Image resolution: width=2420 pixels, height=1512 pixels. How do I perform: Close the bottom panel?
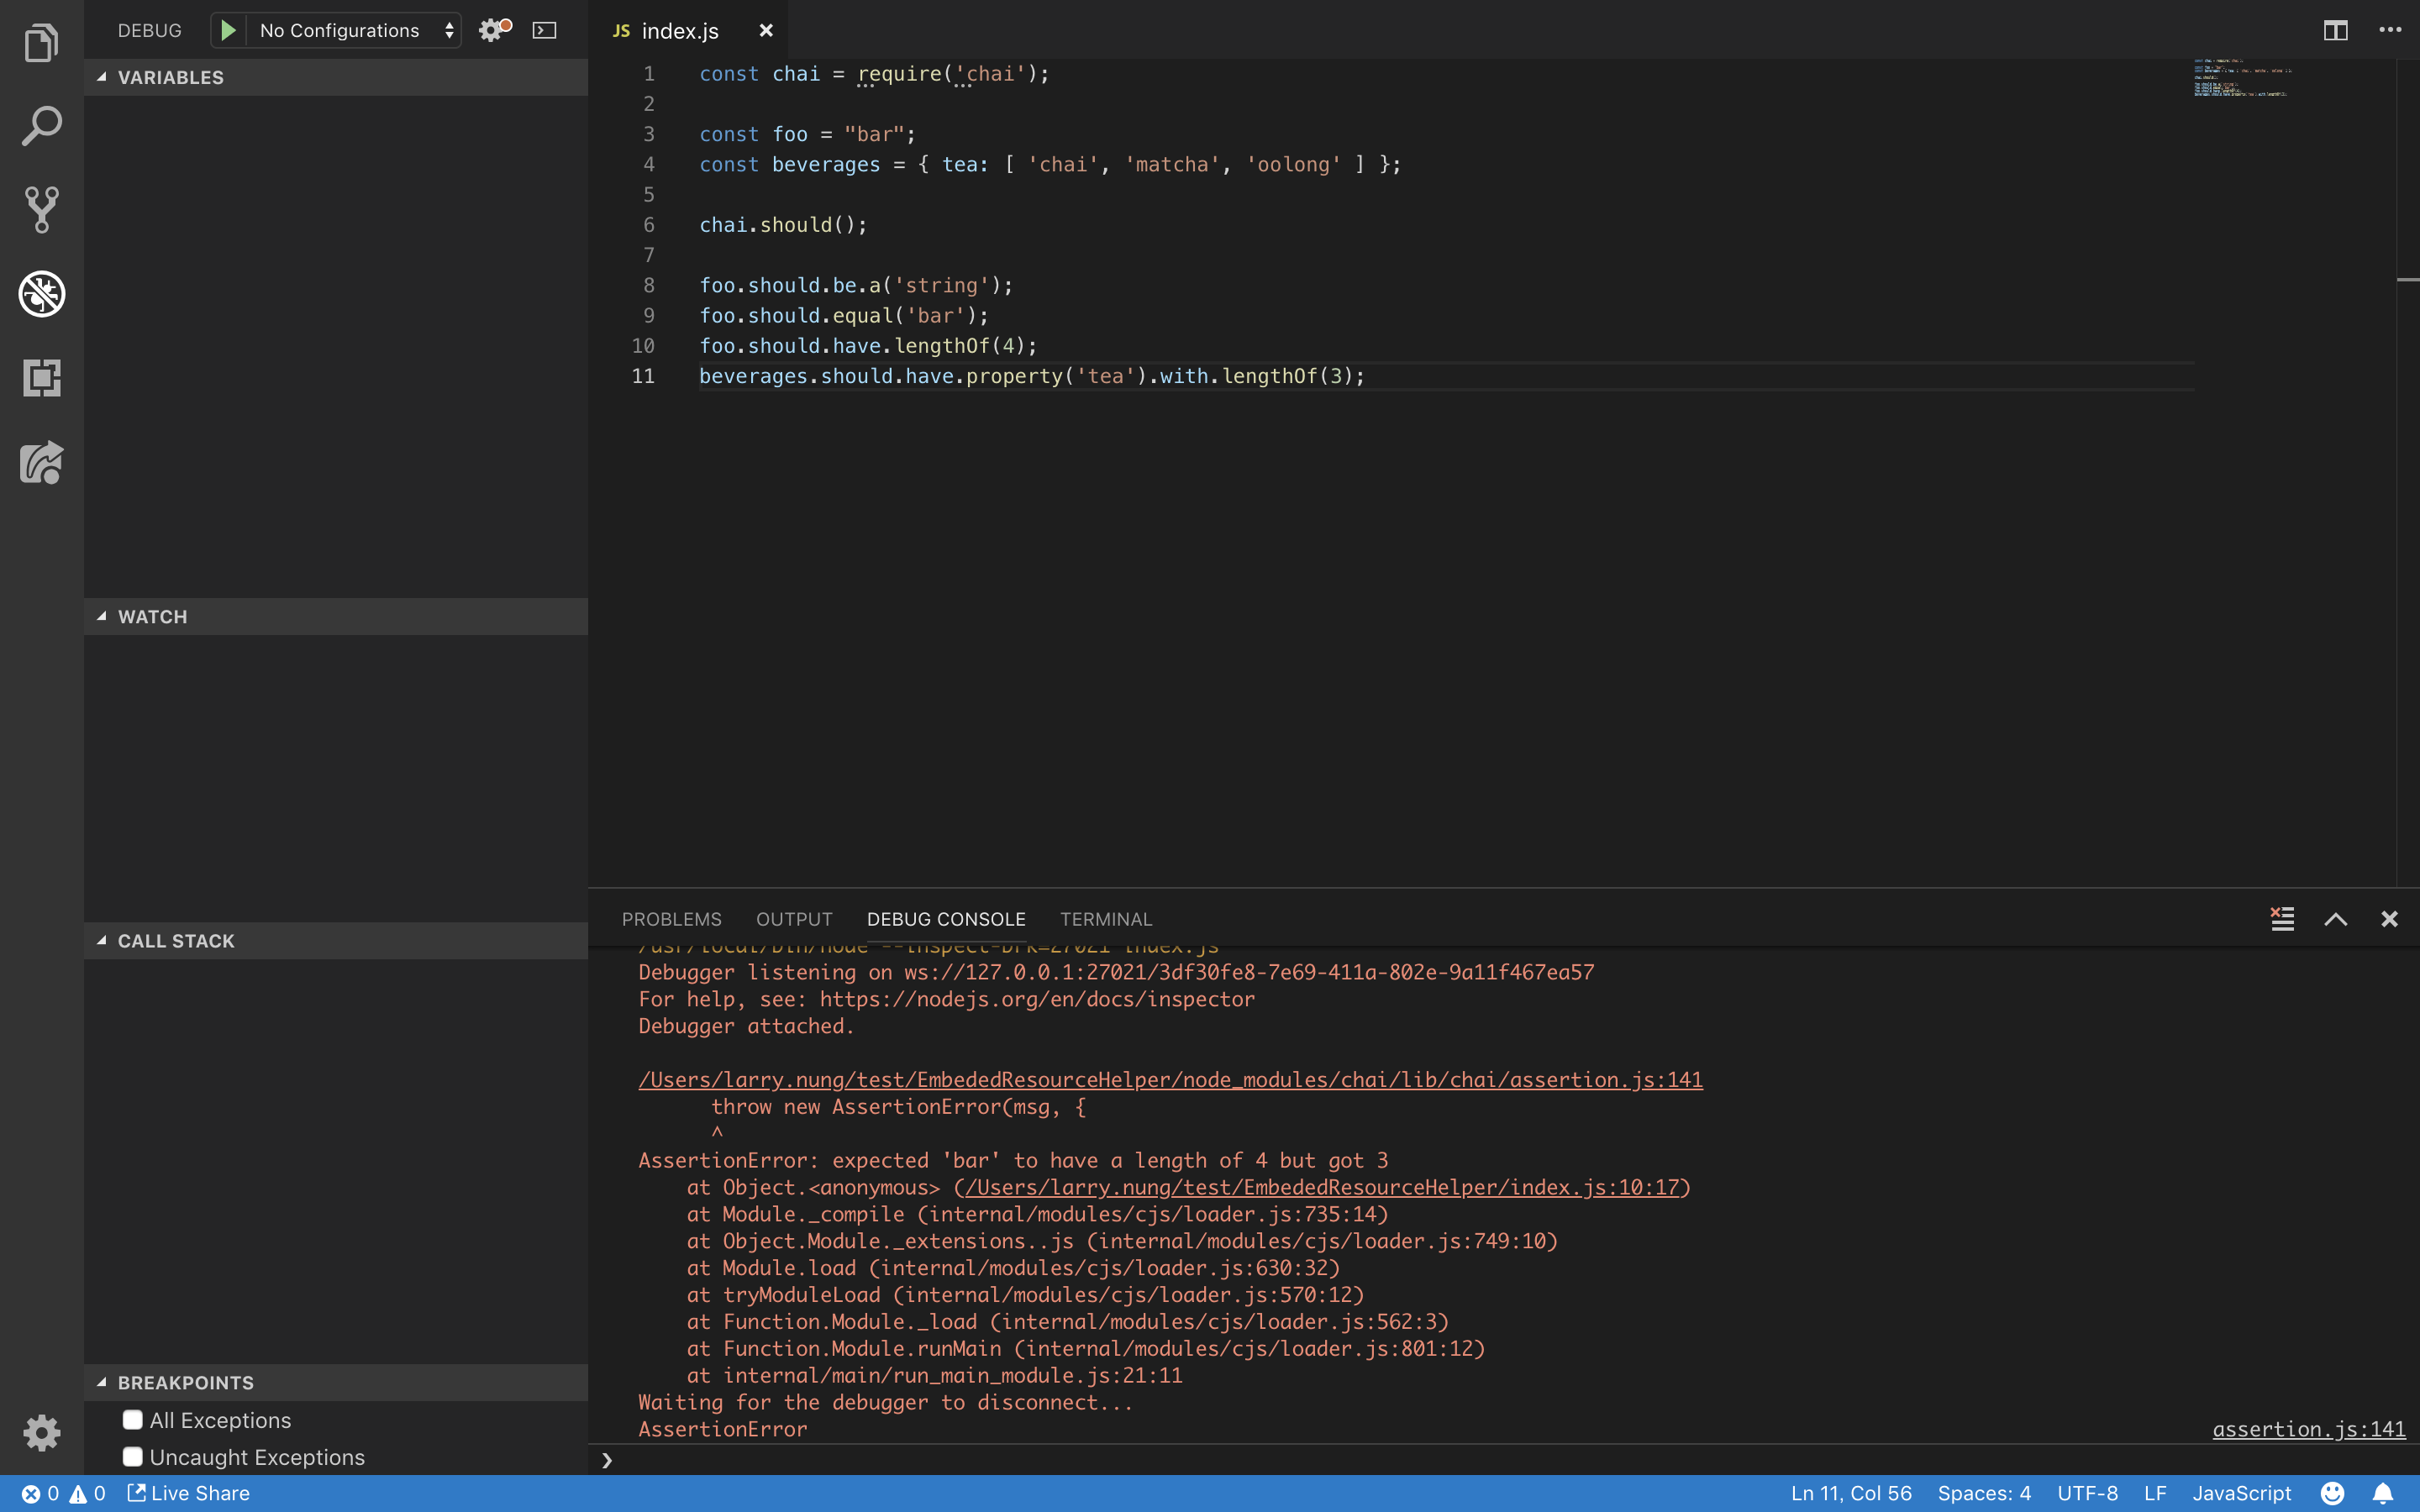click(2389, 918)
